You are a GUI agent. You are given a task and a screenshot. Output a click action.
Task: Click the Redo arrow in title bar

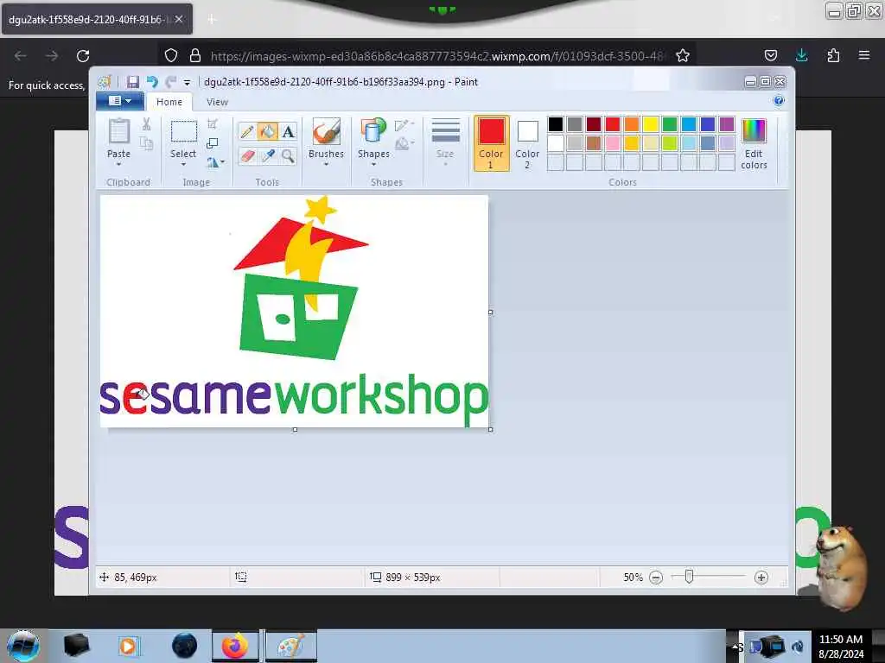[x=171, y=82]
